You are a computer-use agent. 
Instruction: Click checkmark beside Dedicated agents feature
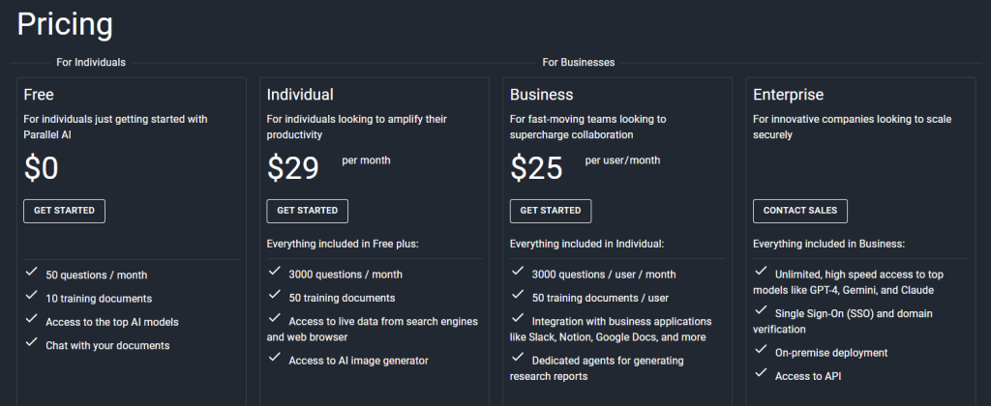[518, 360]
